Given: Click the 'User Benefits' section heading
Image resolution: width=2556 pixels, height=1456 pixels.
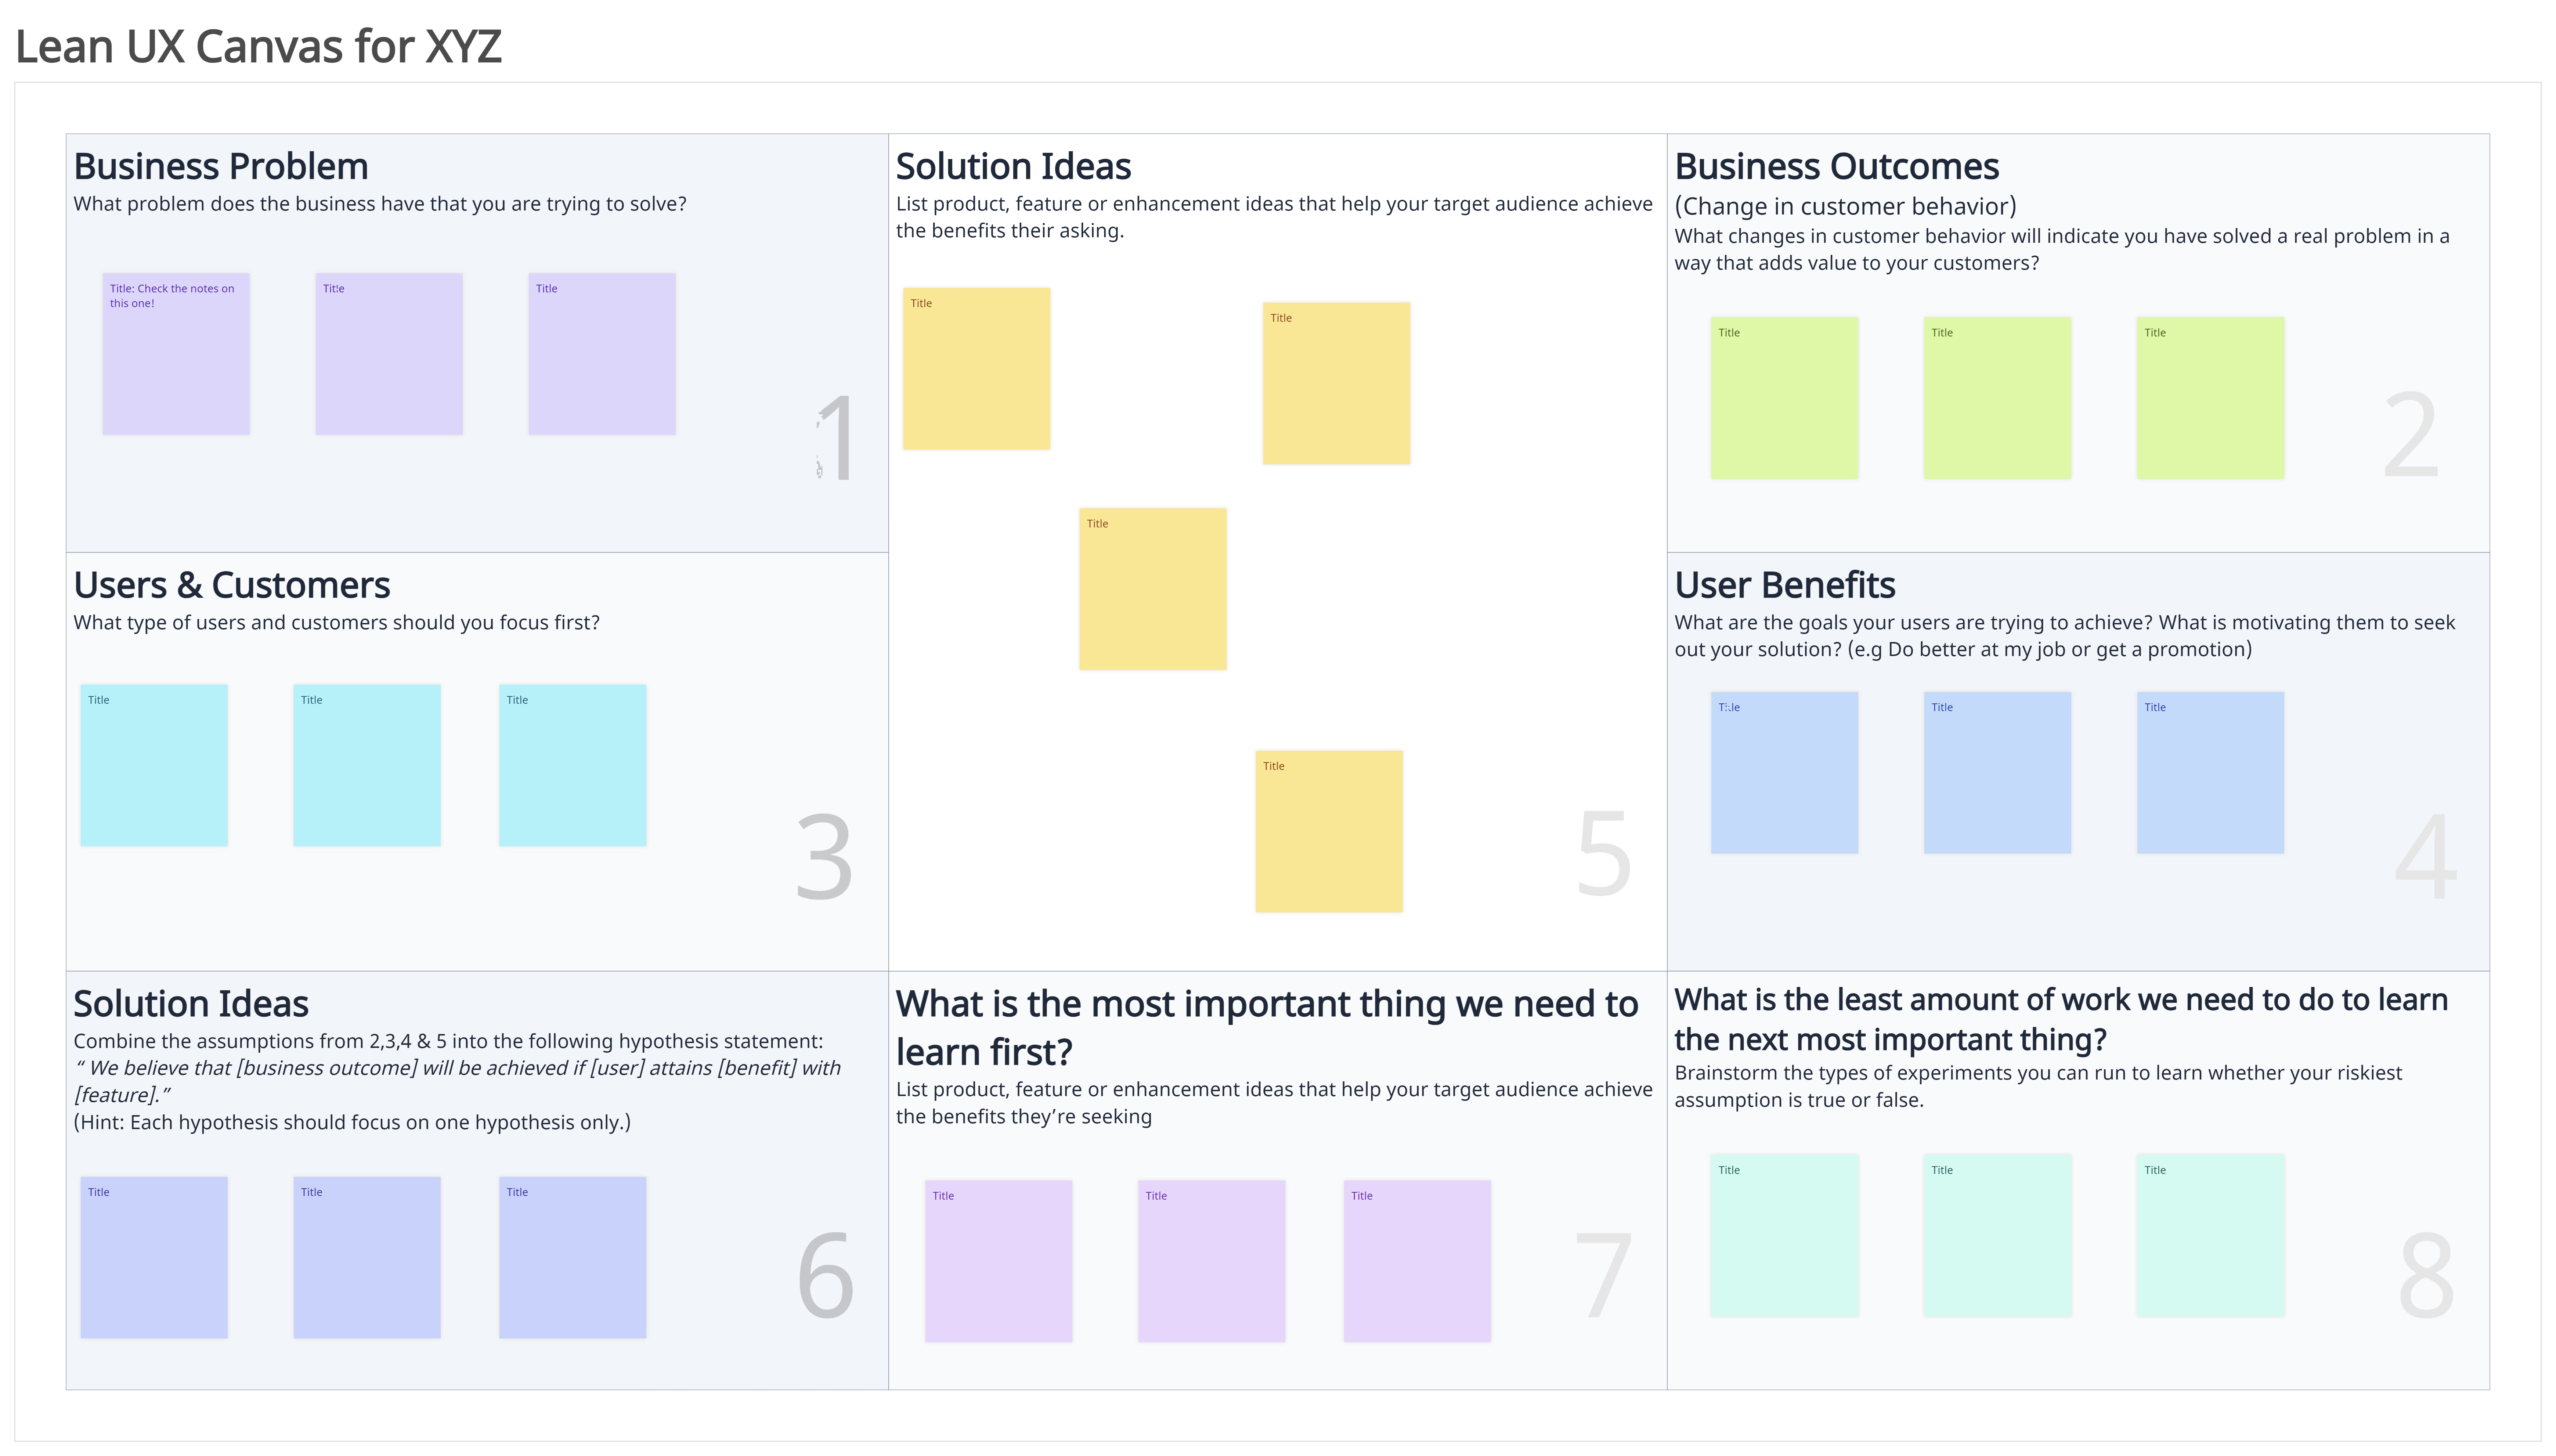Looking at the screenshot, I should click(1784, 585).
